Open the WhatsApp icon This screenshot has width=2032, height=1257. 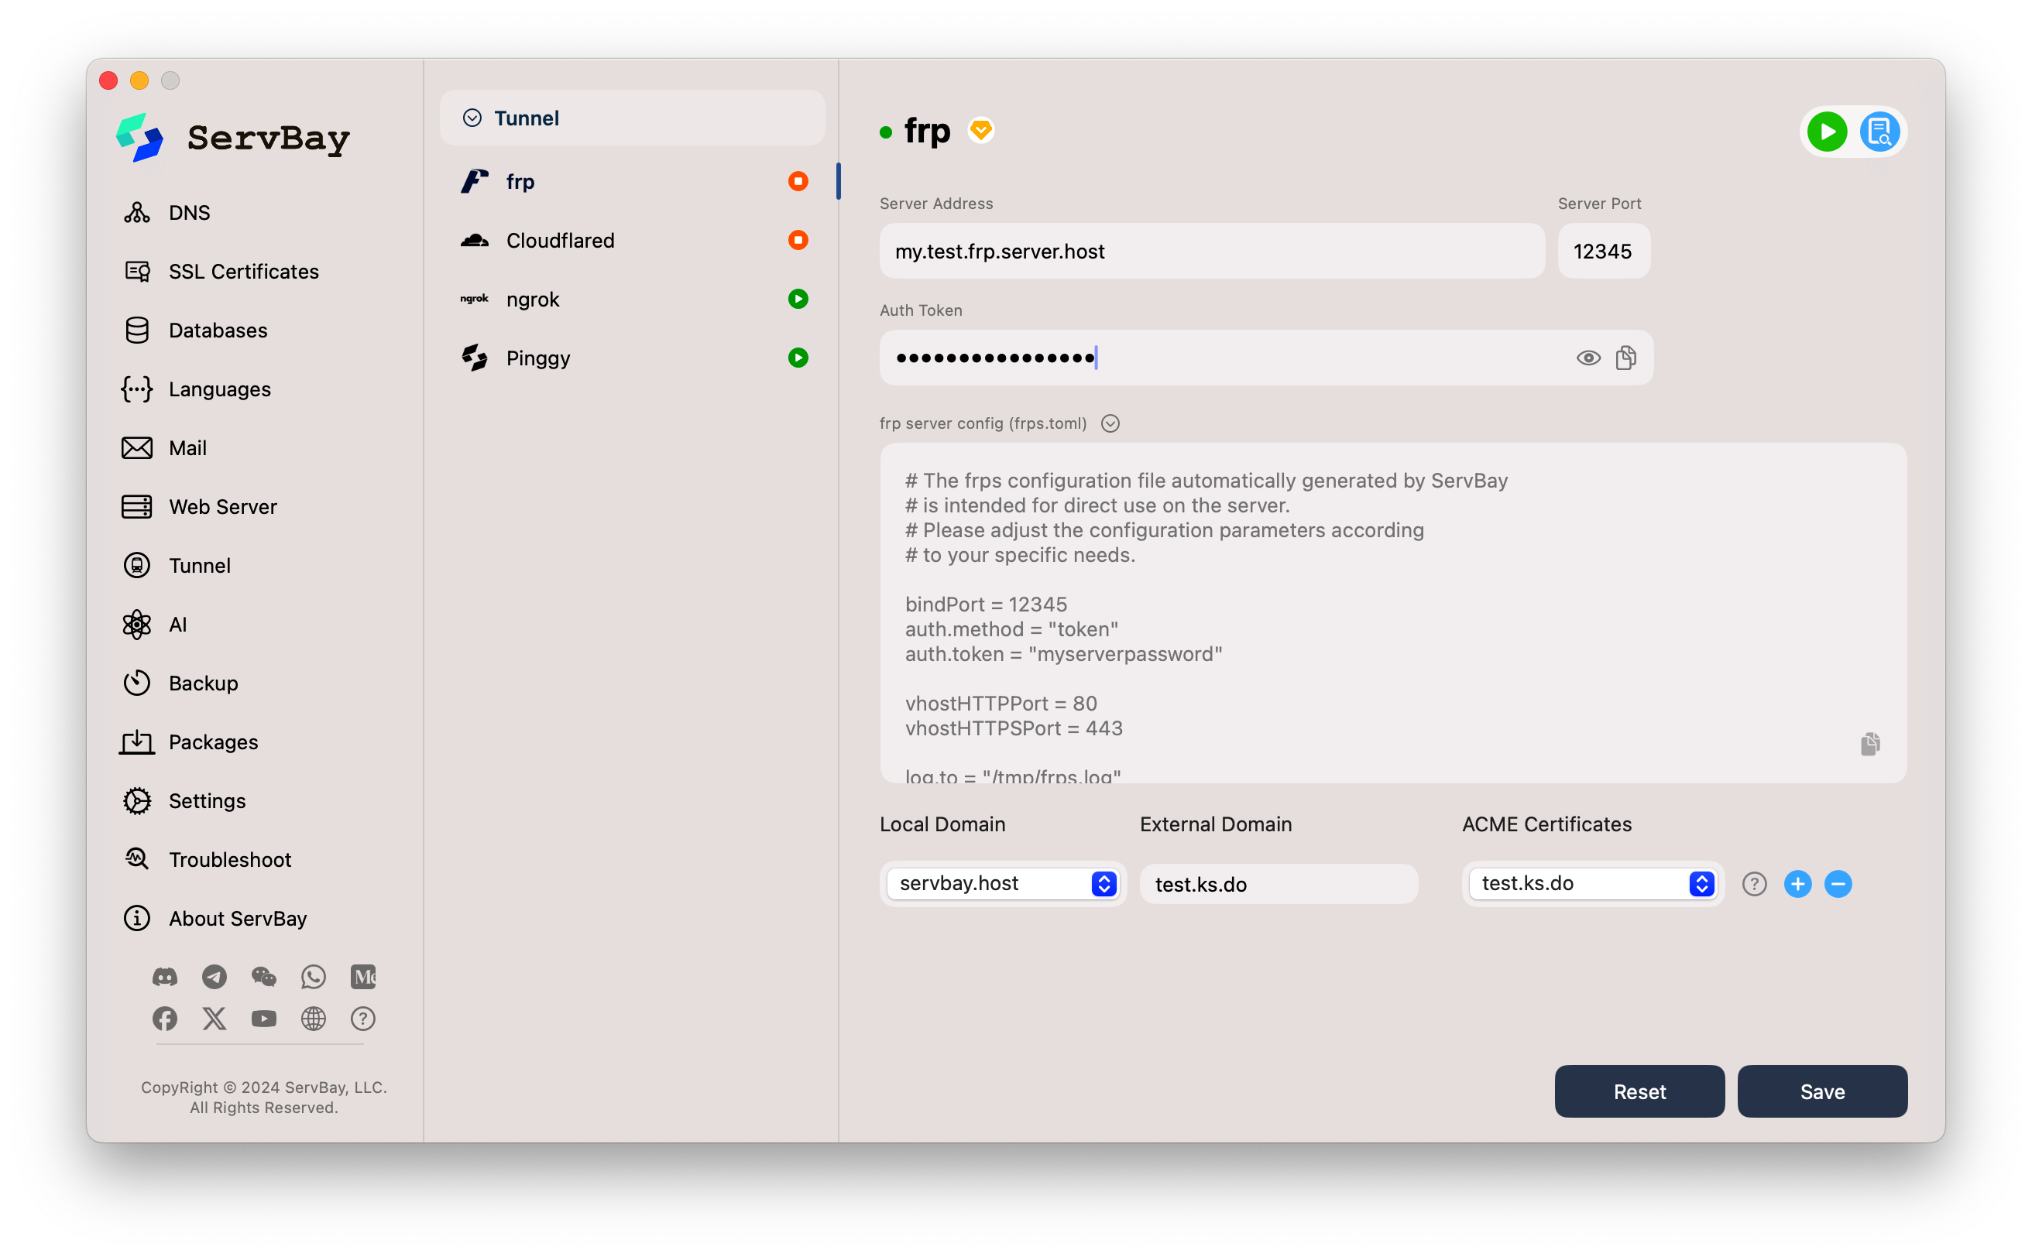314,977
